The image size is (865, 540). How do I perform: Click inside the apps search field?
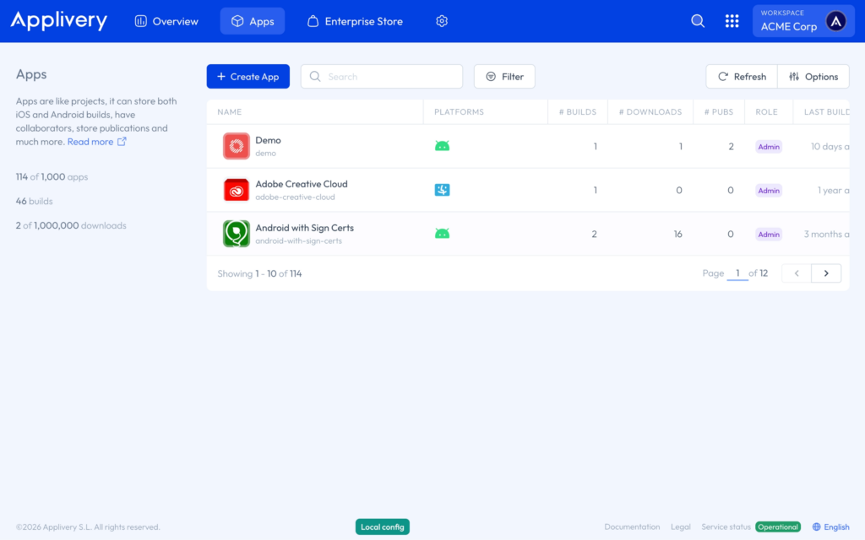coord(382,76)
